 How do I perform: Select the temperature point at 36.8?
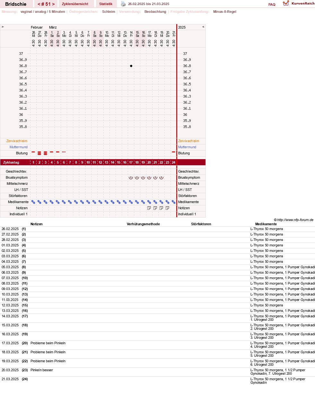pos(131,66)
